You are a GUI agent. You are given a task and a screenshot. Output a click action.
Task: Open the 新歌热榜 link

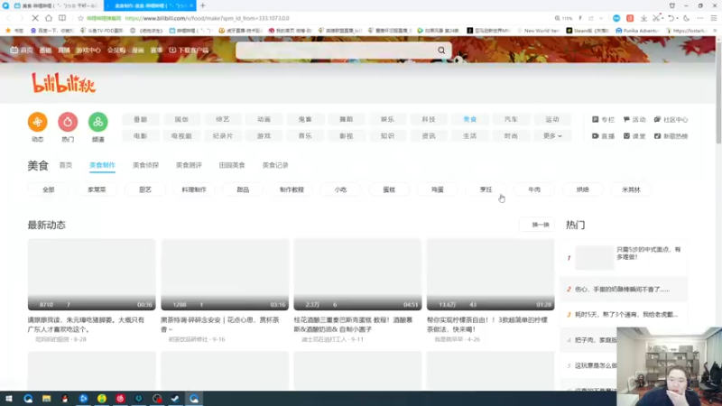click(671, 136)
